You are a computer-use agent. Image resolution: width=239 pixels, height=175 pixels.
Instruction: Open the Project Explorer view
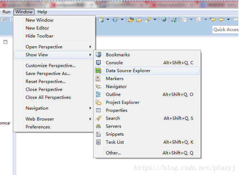(x=147, y=102)
